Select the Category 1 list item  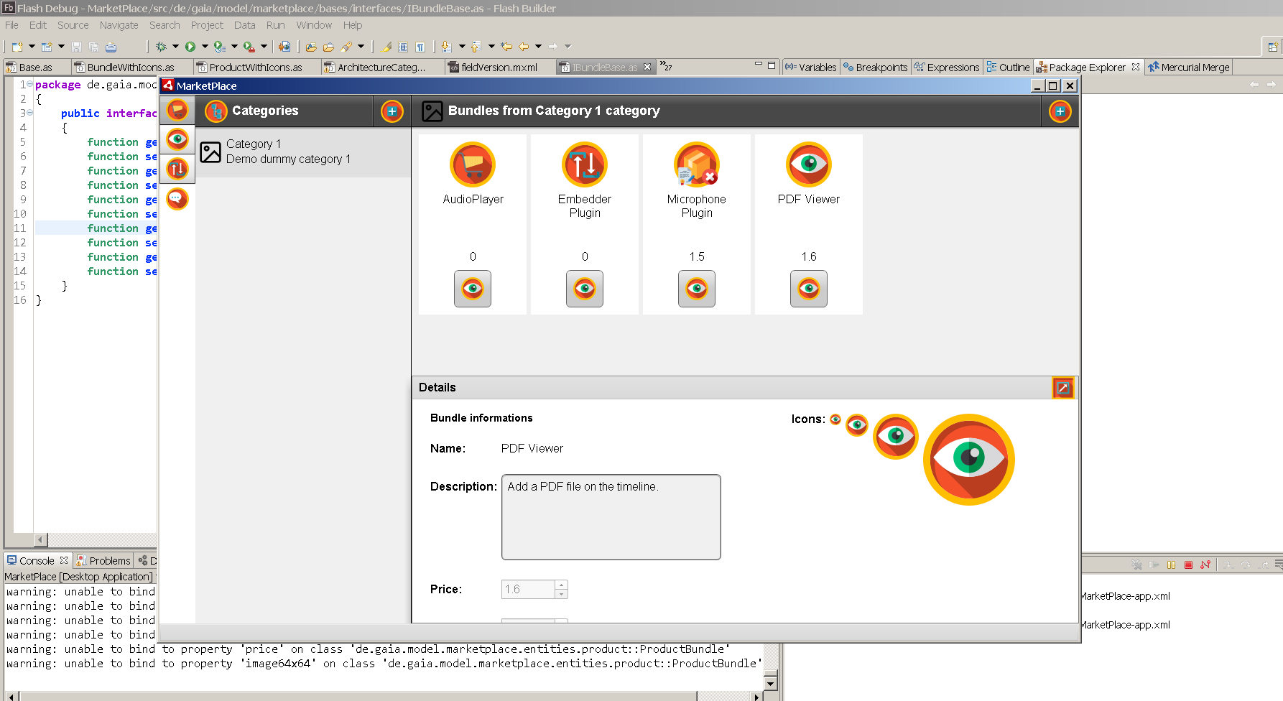[x=303, y=152]
